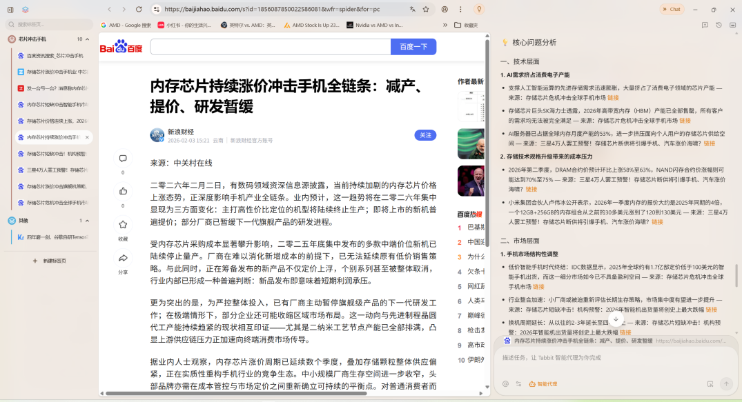Image resolution: width=742 pixels, height=402 pixels.
Task: Like the article with thumbs-up icon
Action: pyautogui.click(x=123, y=191)
